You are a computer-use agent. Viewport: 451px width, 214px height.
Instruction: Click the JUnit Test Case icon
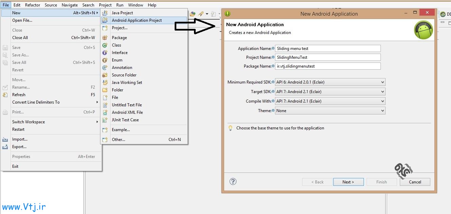point(105,120)
